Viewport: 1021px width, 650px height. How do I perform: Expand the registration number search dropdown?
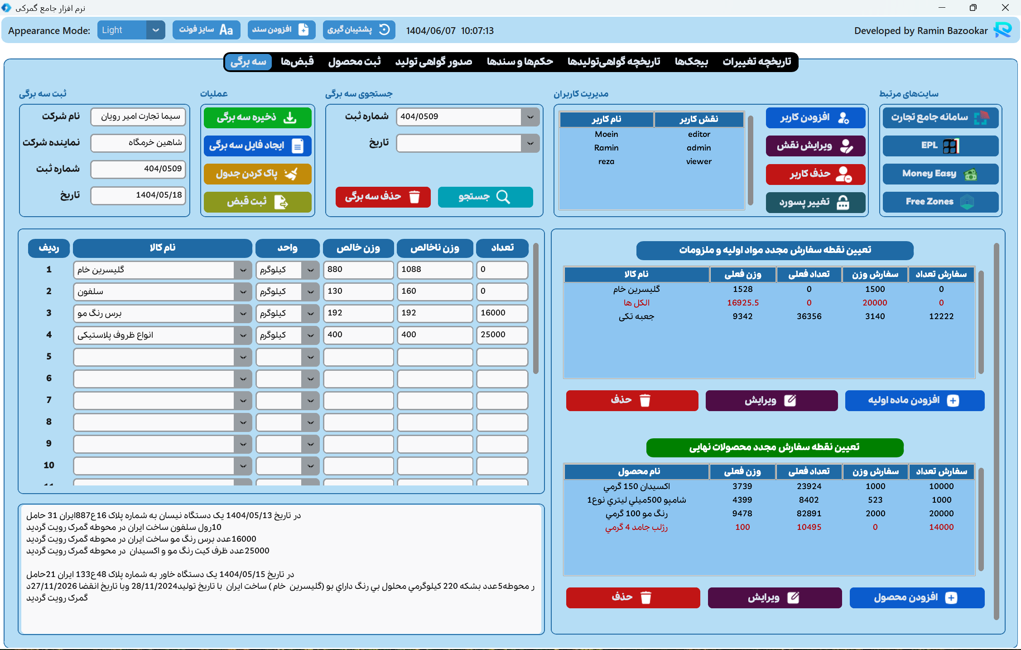pos(530,117)
